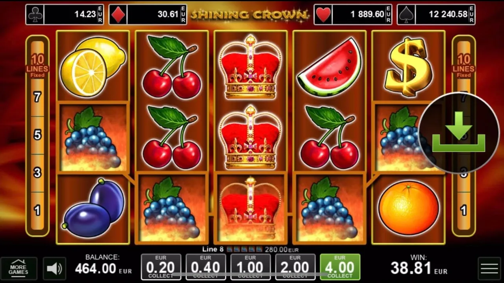Click the clubs jackpot icon
504x283 pixels.
coord(35,15)
